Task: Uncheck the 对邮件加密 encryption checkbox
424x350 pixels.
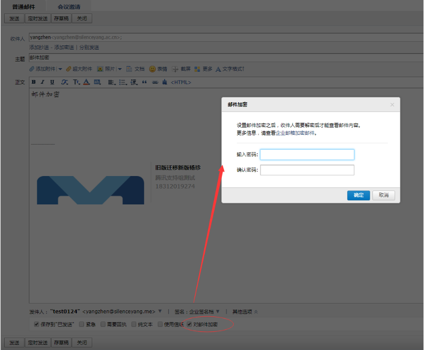Action: point(190,324)
